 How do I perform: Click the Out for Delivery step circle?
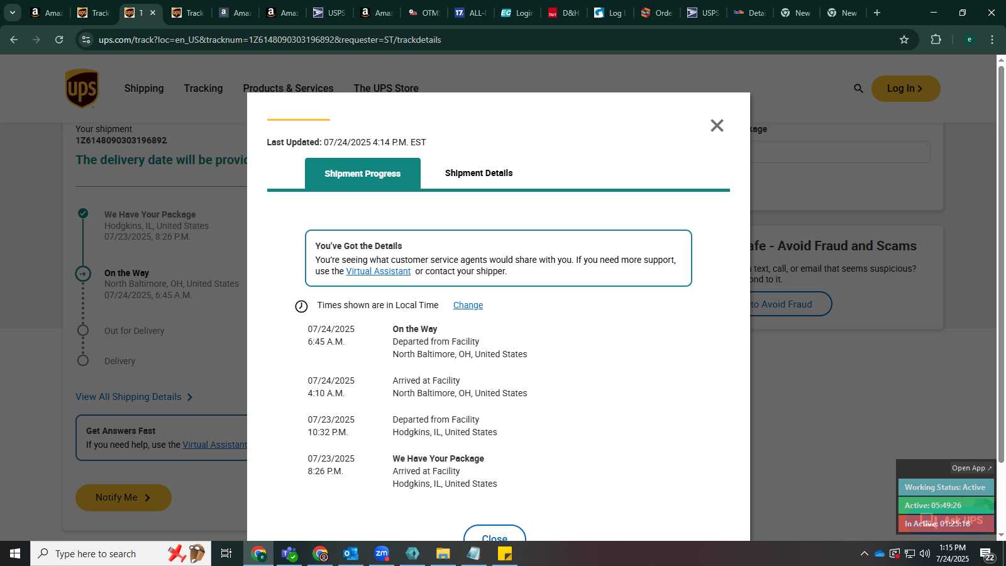coord(83,330)
